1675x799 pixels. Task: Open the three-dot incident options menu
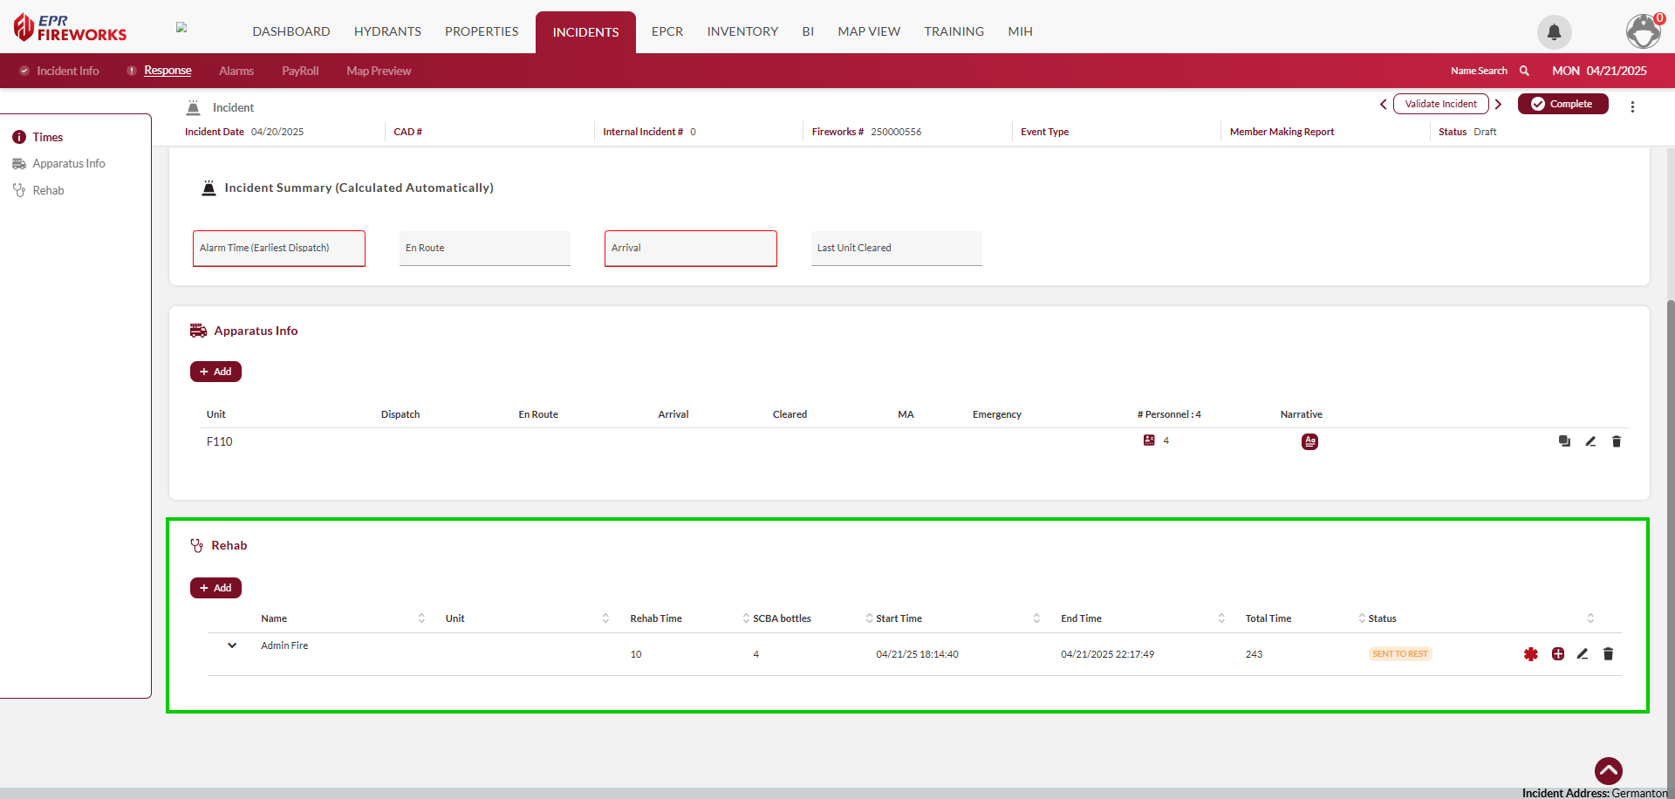pos(1632,106)
